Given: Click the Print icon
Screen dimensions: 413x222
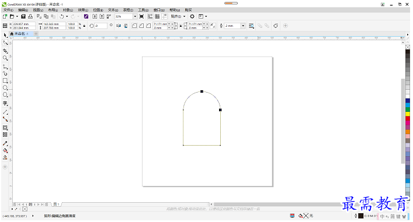Looking at the screenshot, I should coord(30,16).
